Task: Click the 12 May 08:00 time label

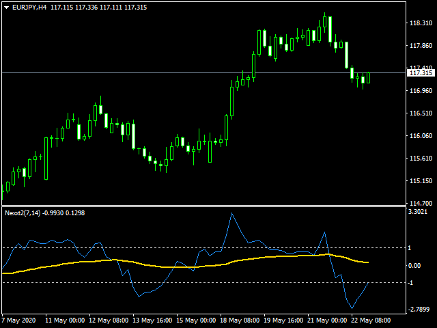Action: [x=109, y=320]
